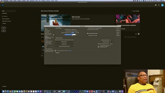Viewport: 165px width, 93px height.
Task: Open the Imagem menu
Action: point(19,1)
